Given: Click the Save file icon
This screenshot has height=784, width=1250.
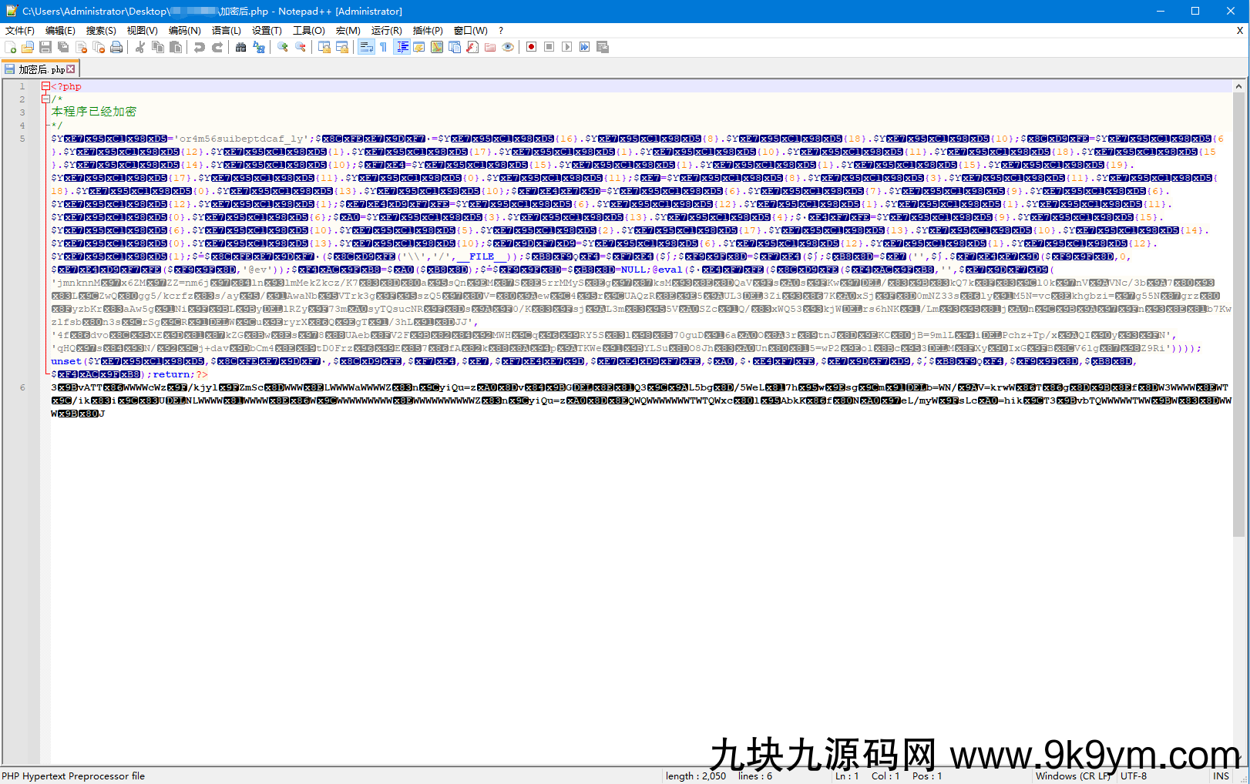Looking at the screenshot, I should (x=45, y=48).
